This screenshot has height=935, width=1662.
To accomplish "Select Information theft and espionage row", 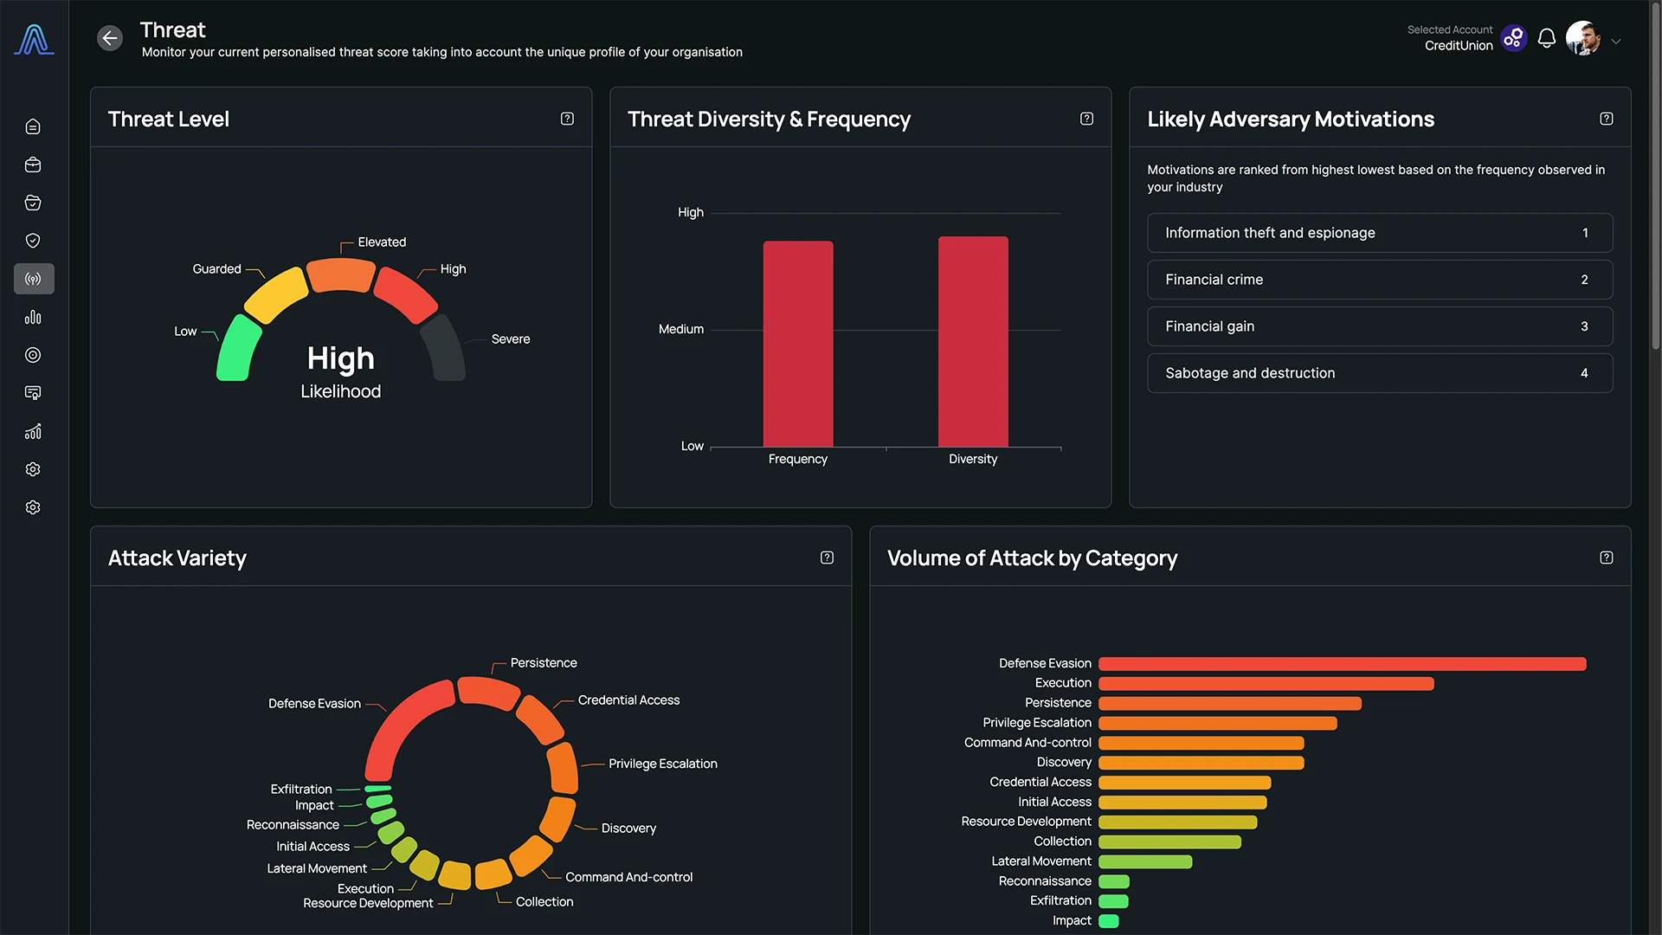I will pyautogui.click(x=1380, y=233).
